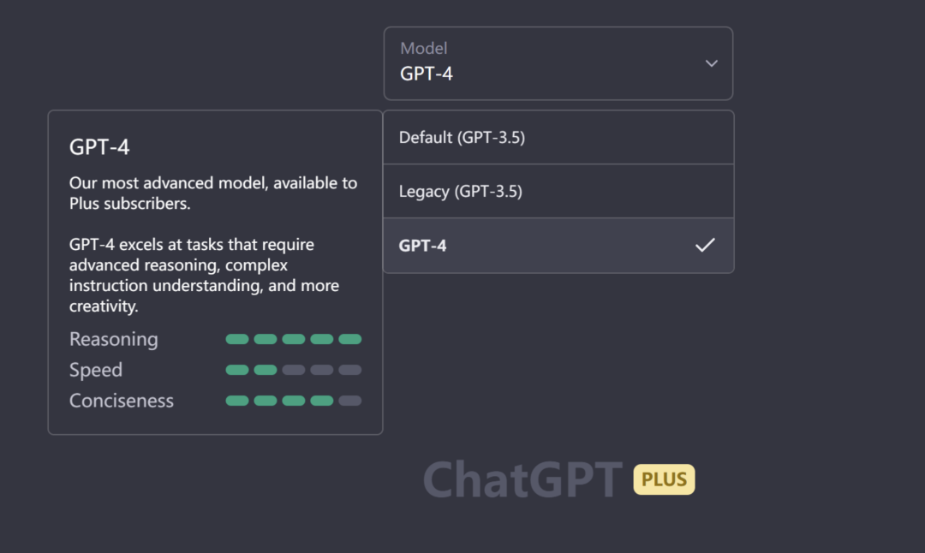Click the second green Speed rating pill
Screen dimensions: 925x553
[x=266, y=370]
